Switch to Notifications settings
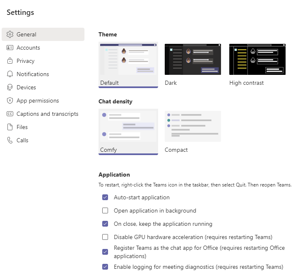The height and width of the screenshot is (275, 298). 43,74
